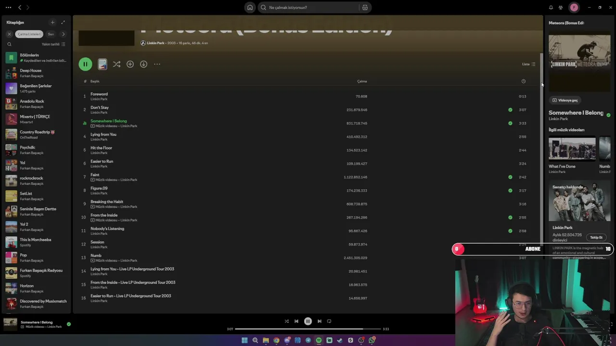Toggle saved check beside Somewhere I Belong sidebar title
Screen dimensions: 616x346
pyautogui.click(x=608, y=115)
